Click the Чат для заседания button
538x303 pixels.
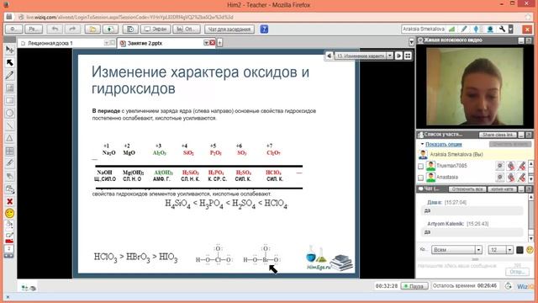coord(229,29)
